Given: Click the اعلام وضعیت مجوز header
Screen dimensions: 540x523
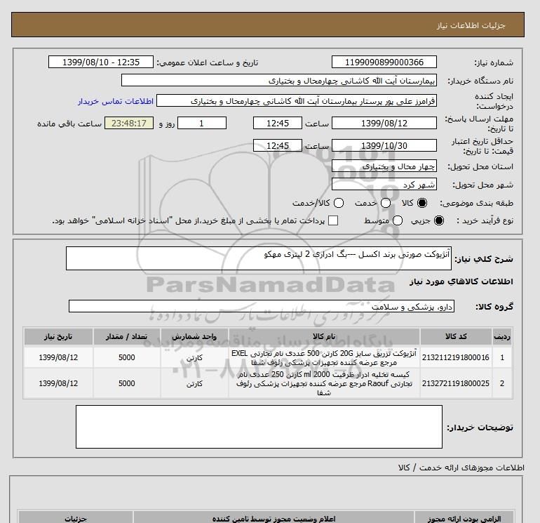Looking at the screenshot, I should tap(274, 518).
